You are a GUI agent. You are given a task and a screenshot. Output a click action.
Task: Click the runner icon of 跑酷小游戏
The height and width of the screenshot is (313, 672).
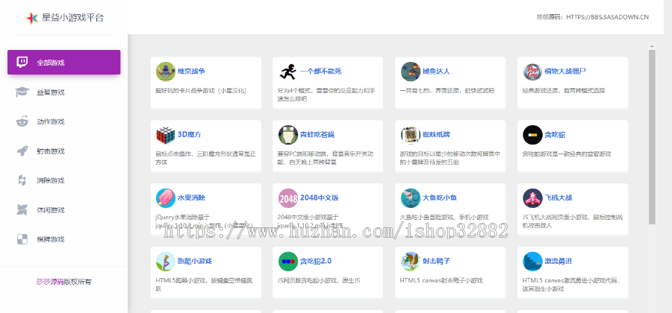[x=166, y=262]
